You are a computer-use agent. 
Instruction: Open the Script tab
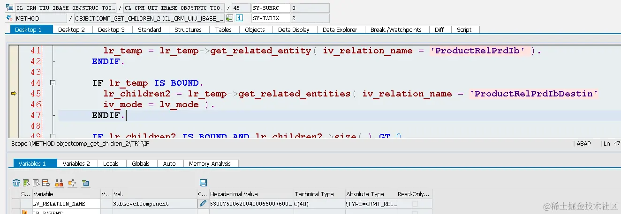pyautogui.click(x=464, y=30)
